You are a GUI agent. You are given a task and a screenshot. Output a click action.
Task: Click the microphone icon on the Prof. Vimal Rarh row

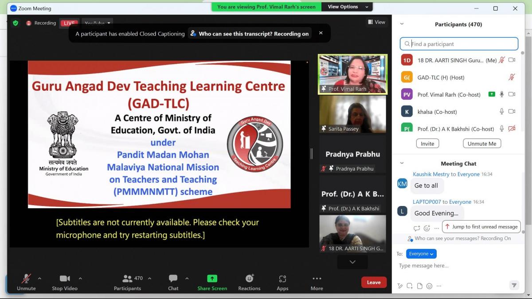coord(502,94)
